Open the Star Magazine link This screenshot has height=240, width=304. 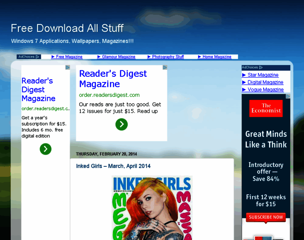260,75
